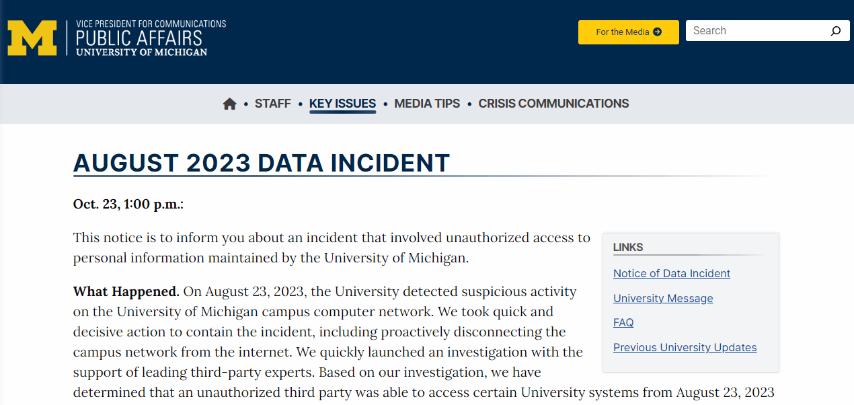Click the block M university logo
The height and width of the screenshot is (405, 854).
(x=32, y=38)
